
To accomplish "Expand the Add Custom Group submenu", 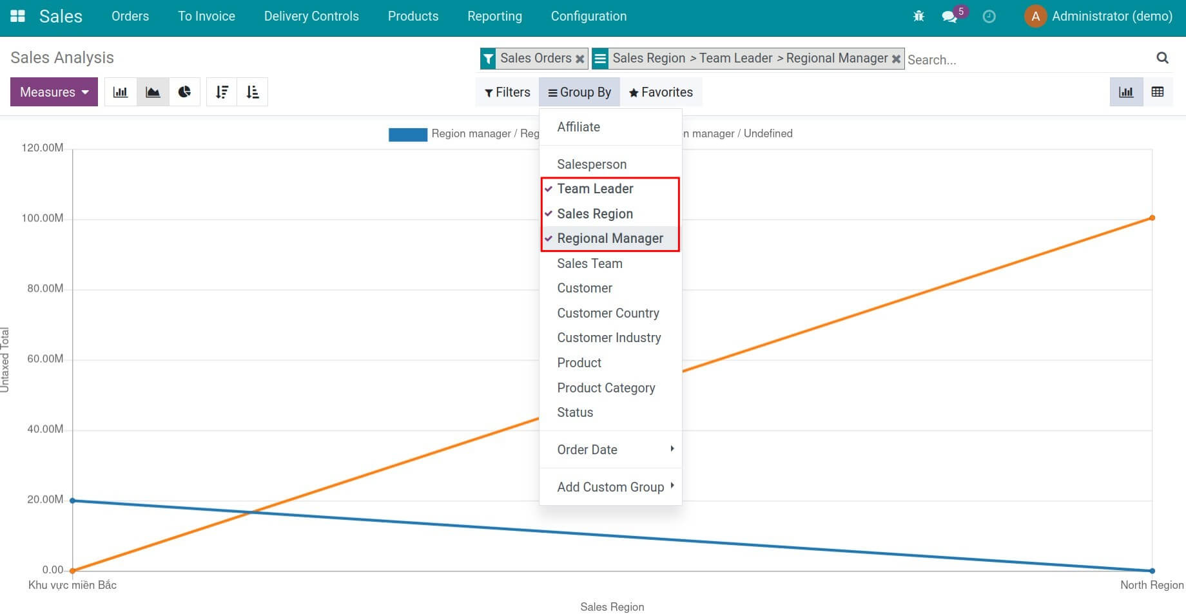I will 610,486.
